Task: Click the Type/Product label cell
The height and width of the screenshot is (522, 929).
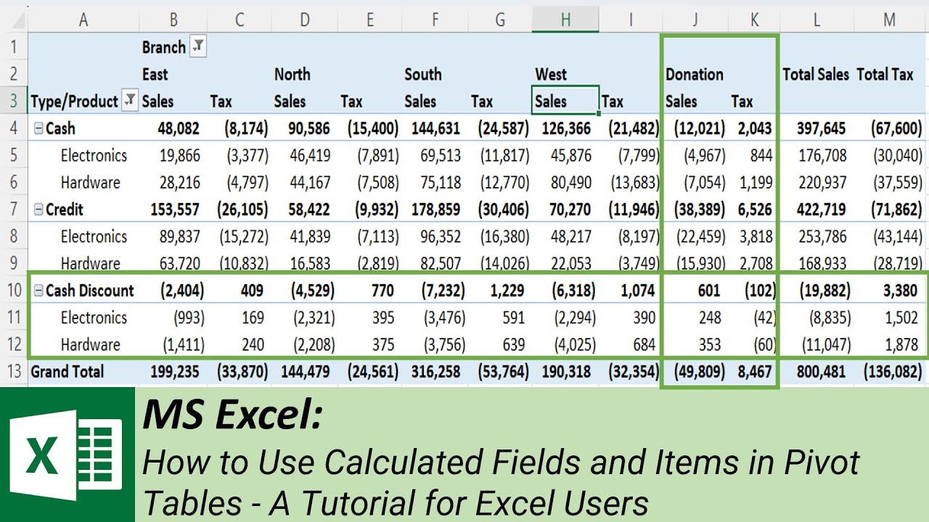Action: (74, 101)
